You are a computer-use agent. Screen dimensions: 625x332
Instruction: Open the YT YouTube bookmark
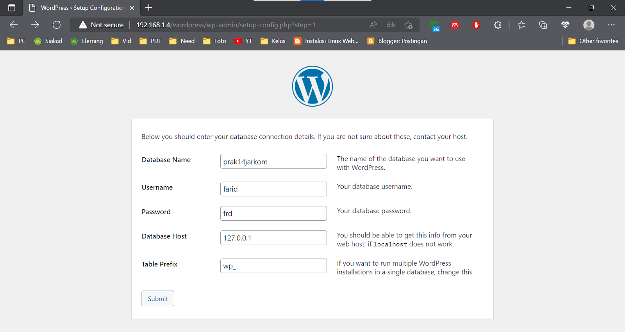point(243,41)
